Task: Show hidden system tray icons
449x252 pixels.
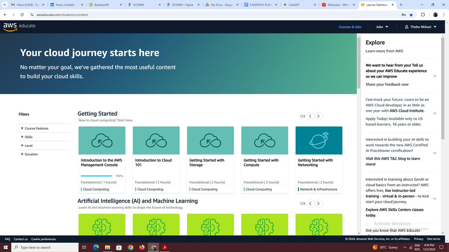Action: coord(405,247)
